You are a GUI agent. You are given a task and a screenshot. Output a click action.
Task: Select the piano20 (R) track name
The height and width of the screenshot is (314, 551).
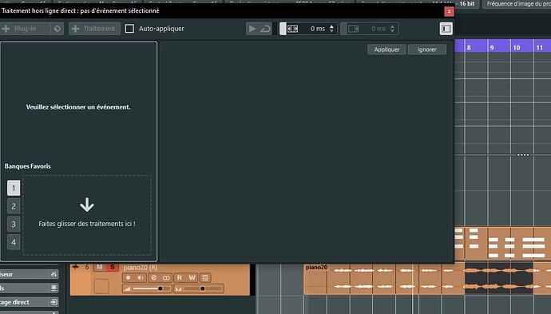tap(141, 268)
